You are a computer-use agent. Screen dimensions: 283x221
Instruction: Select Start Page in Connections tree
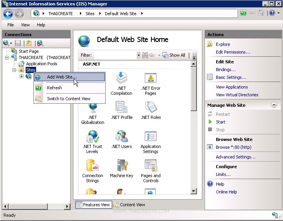tap(28, 51)
